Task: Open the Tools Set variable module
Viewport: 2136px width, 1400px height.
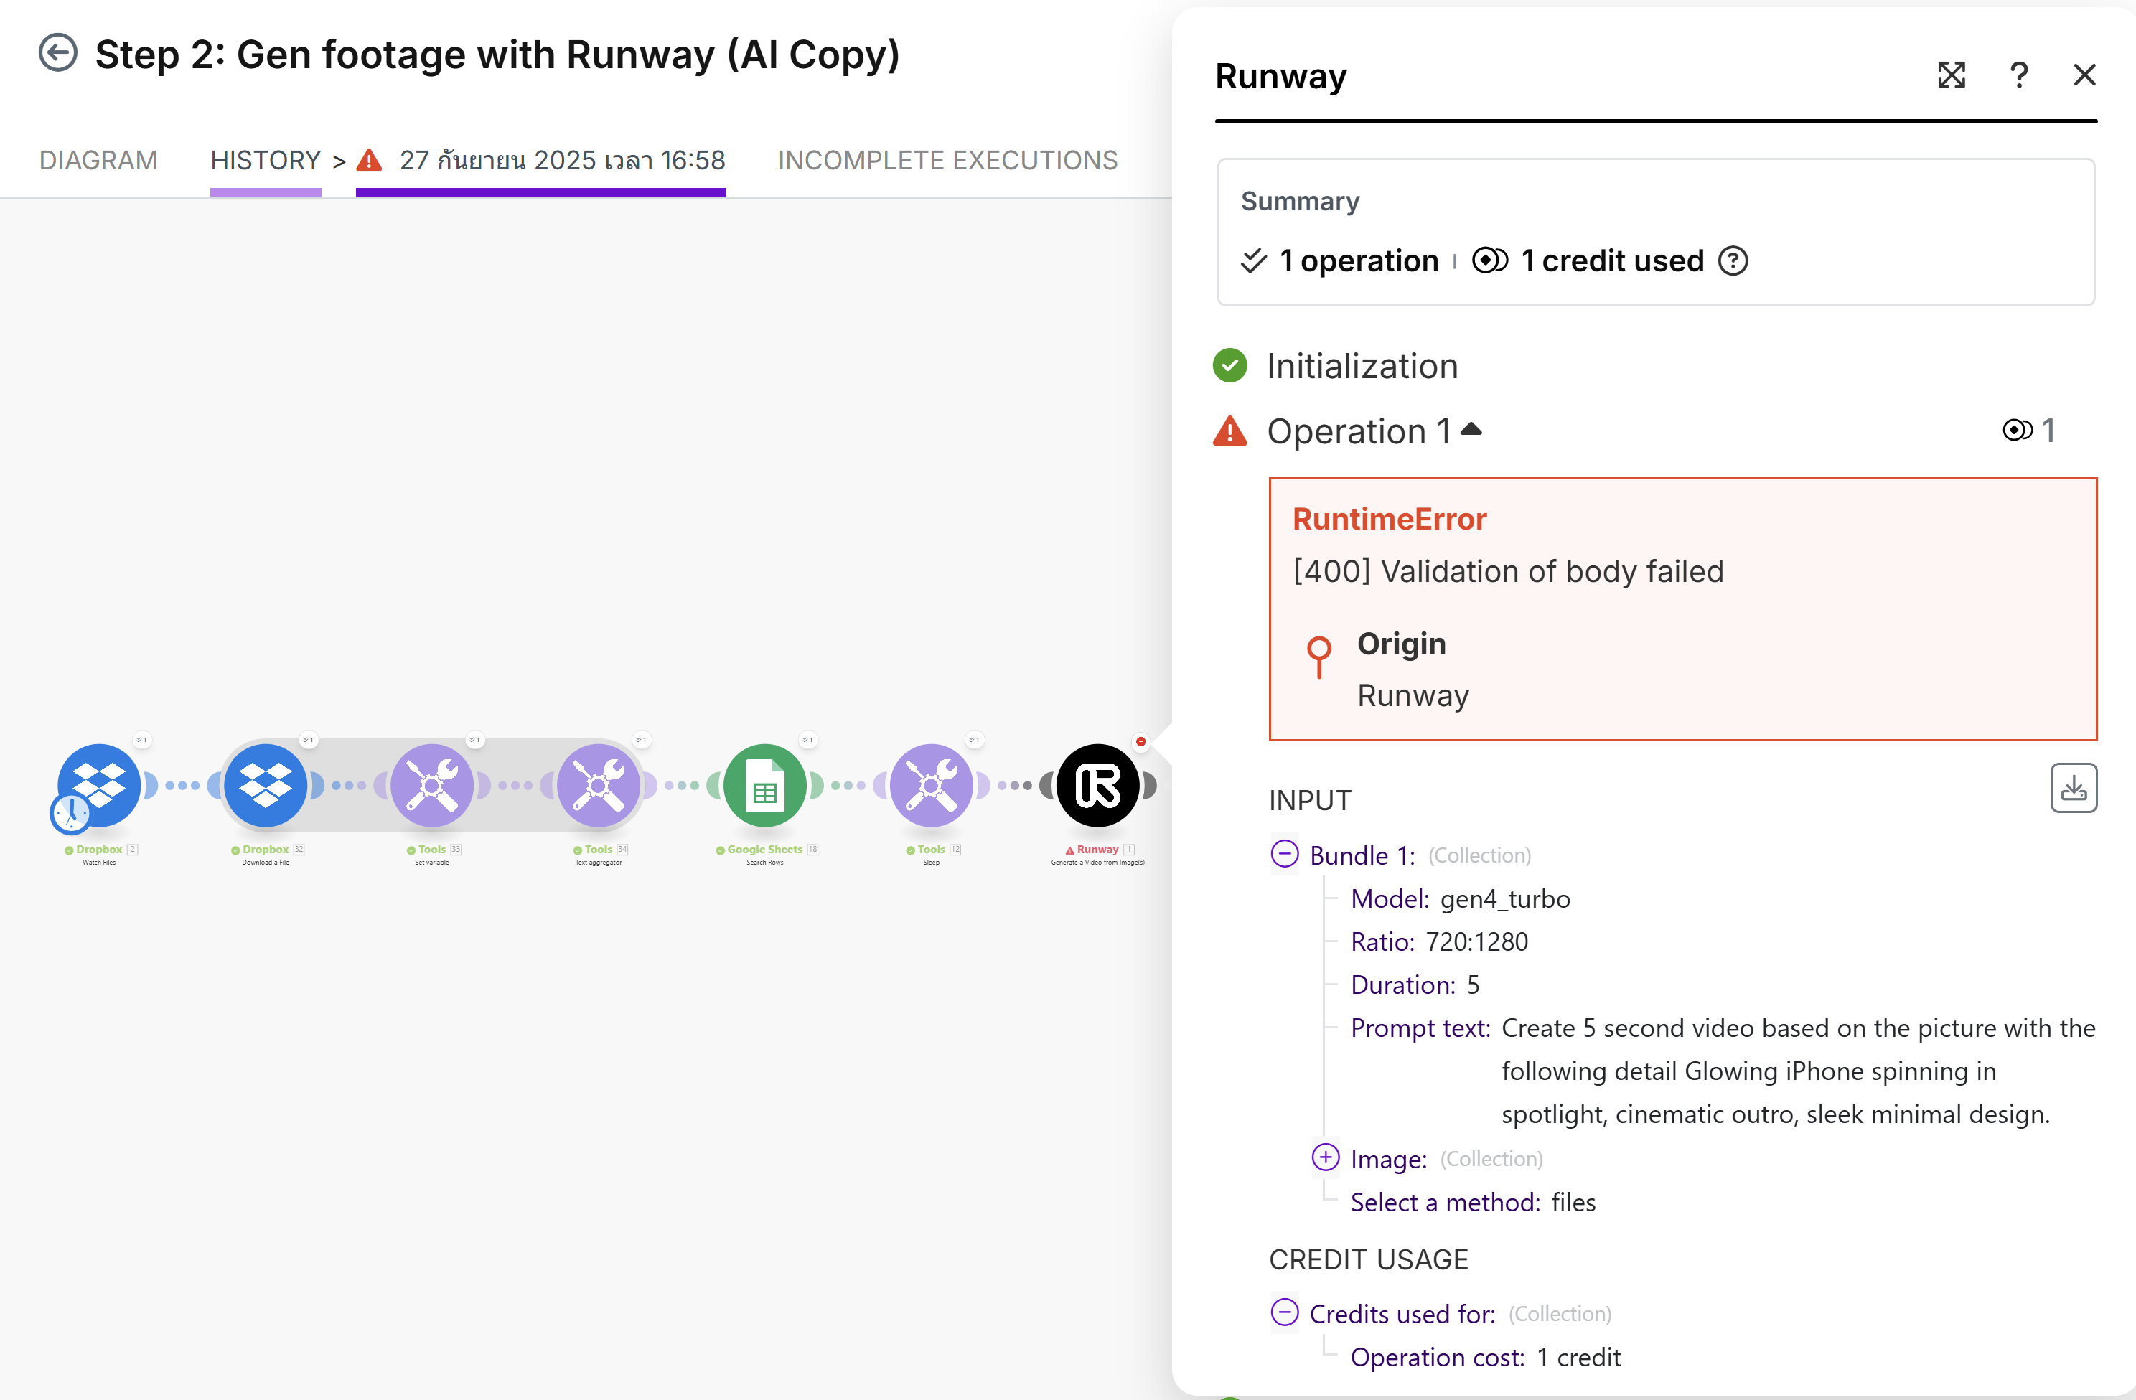Action: [431, 785]
